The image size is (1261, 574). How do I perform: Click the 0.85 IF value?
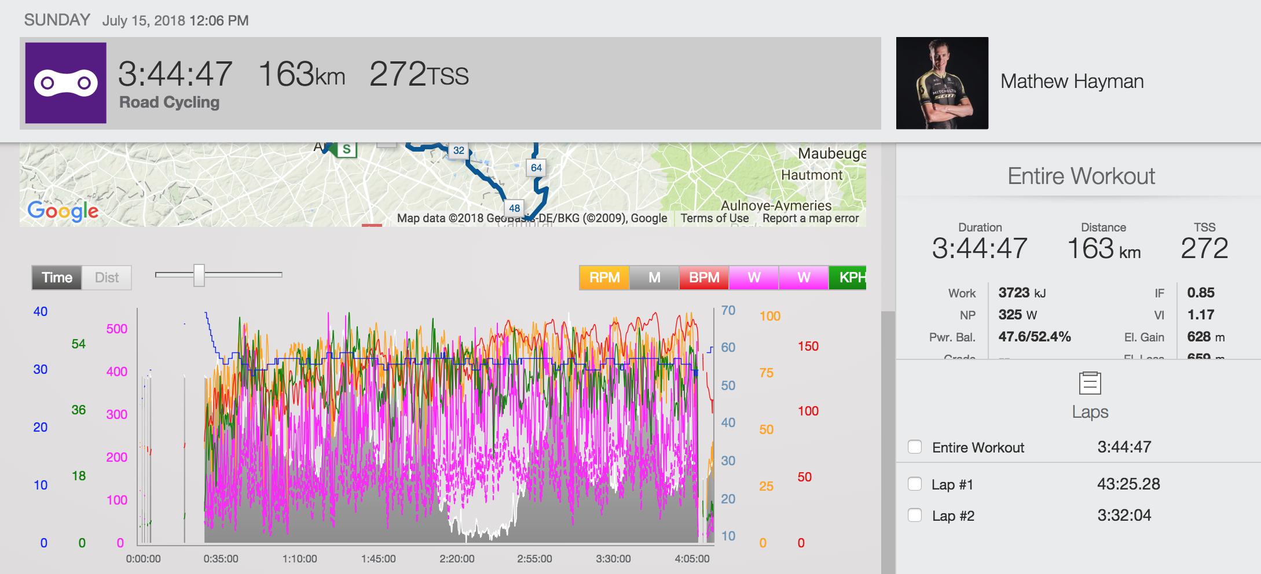[1201, 293]
